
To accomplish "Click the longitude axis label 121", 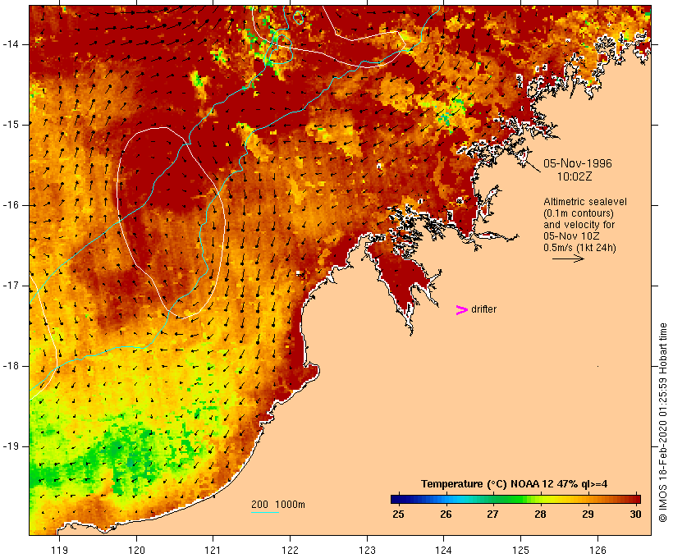I will coord(213,551).
